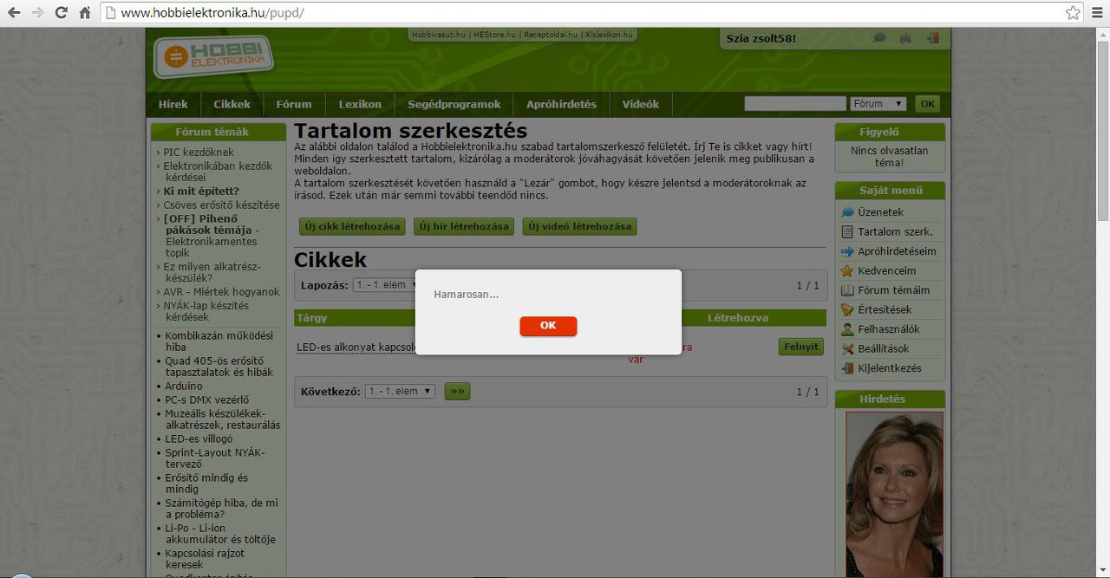Open the Kapcsolási rajzot keresek topic
Viewport: 1110px width, 578px height.
pyautogui.click(x=206, y=559)
